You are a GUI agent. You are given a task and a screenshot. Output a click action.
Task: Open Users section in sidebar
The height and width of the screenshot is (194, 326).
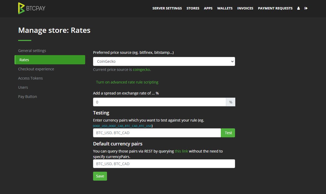(x=23, y=87)
